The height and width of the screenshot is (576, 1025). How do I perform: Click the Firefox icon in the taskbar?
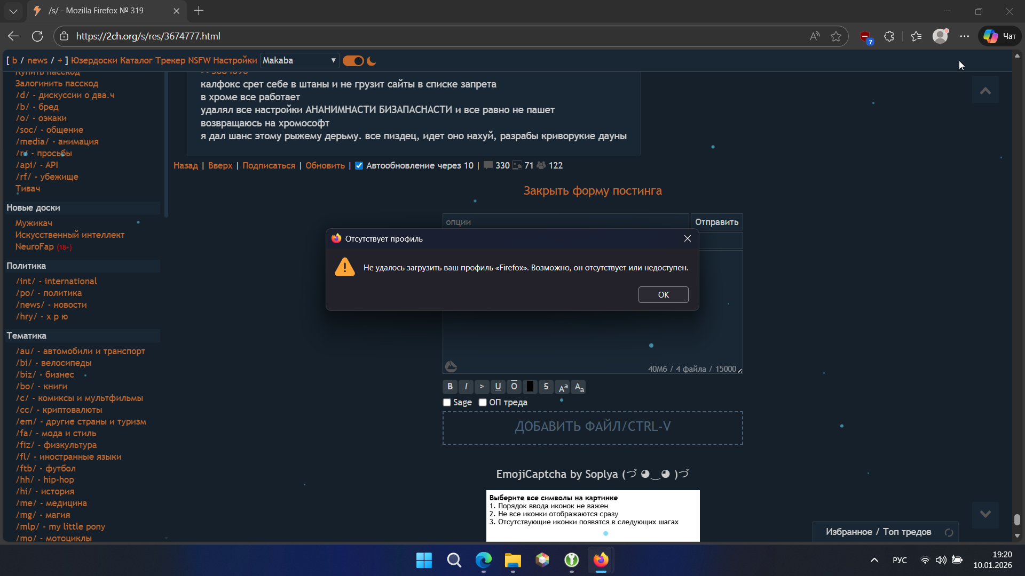click(601, 560)
